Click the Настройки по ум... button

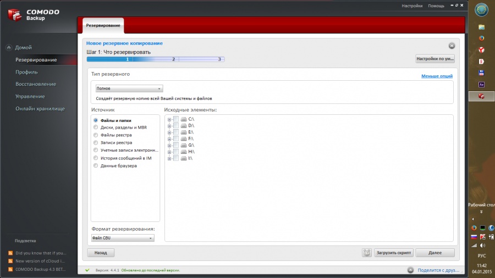[x=435, y=59]
